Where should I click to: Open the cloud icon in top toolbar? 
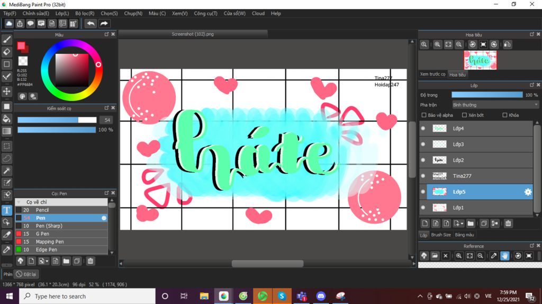coord(9,23)
